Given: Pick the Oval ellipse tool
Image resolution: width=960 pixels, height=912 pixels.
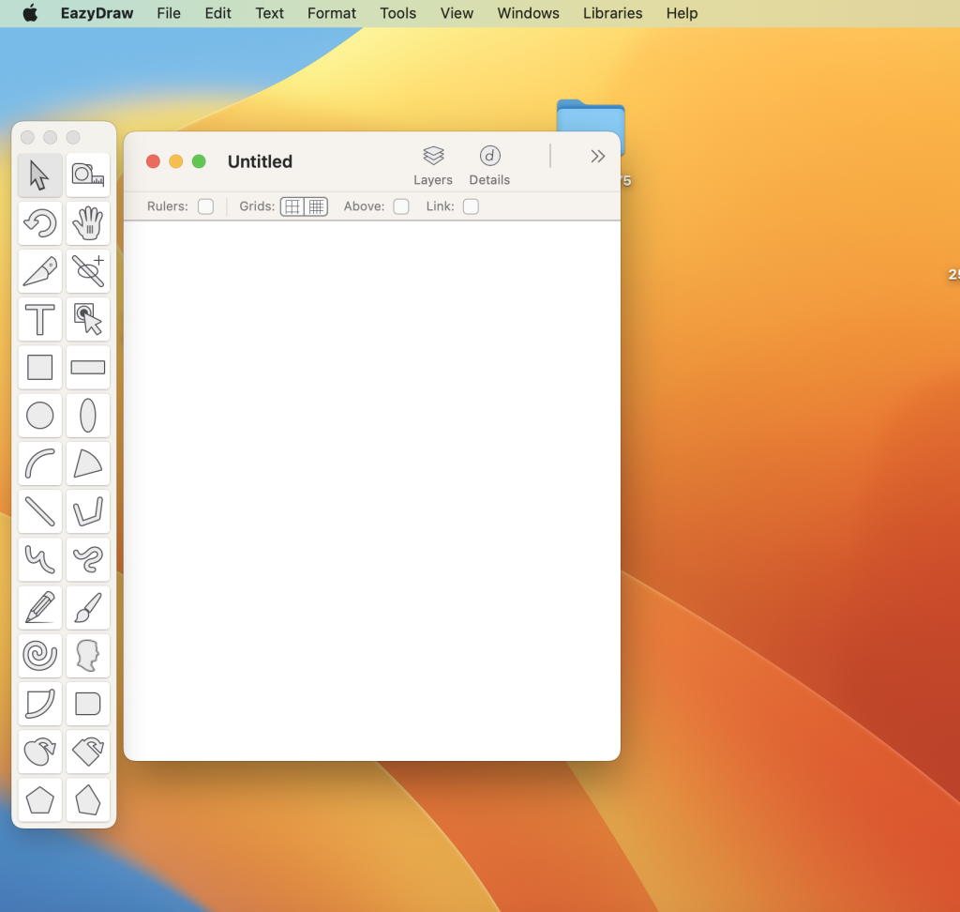Looking at the screenshot, I should [x=88, y=416].
